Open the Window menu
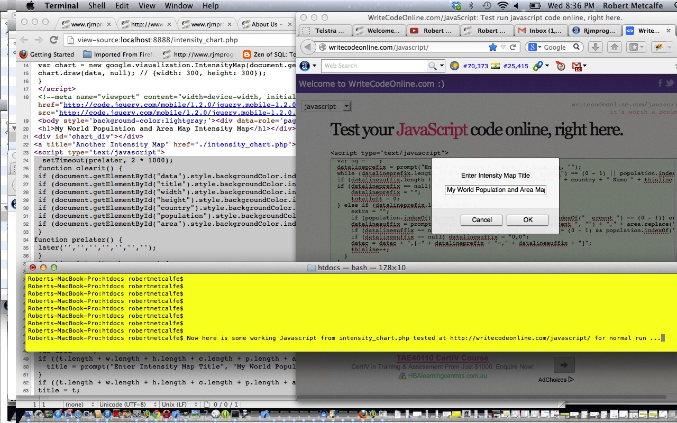The height and width of the screenshot is (423, 677). coord(179,6)
